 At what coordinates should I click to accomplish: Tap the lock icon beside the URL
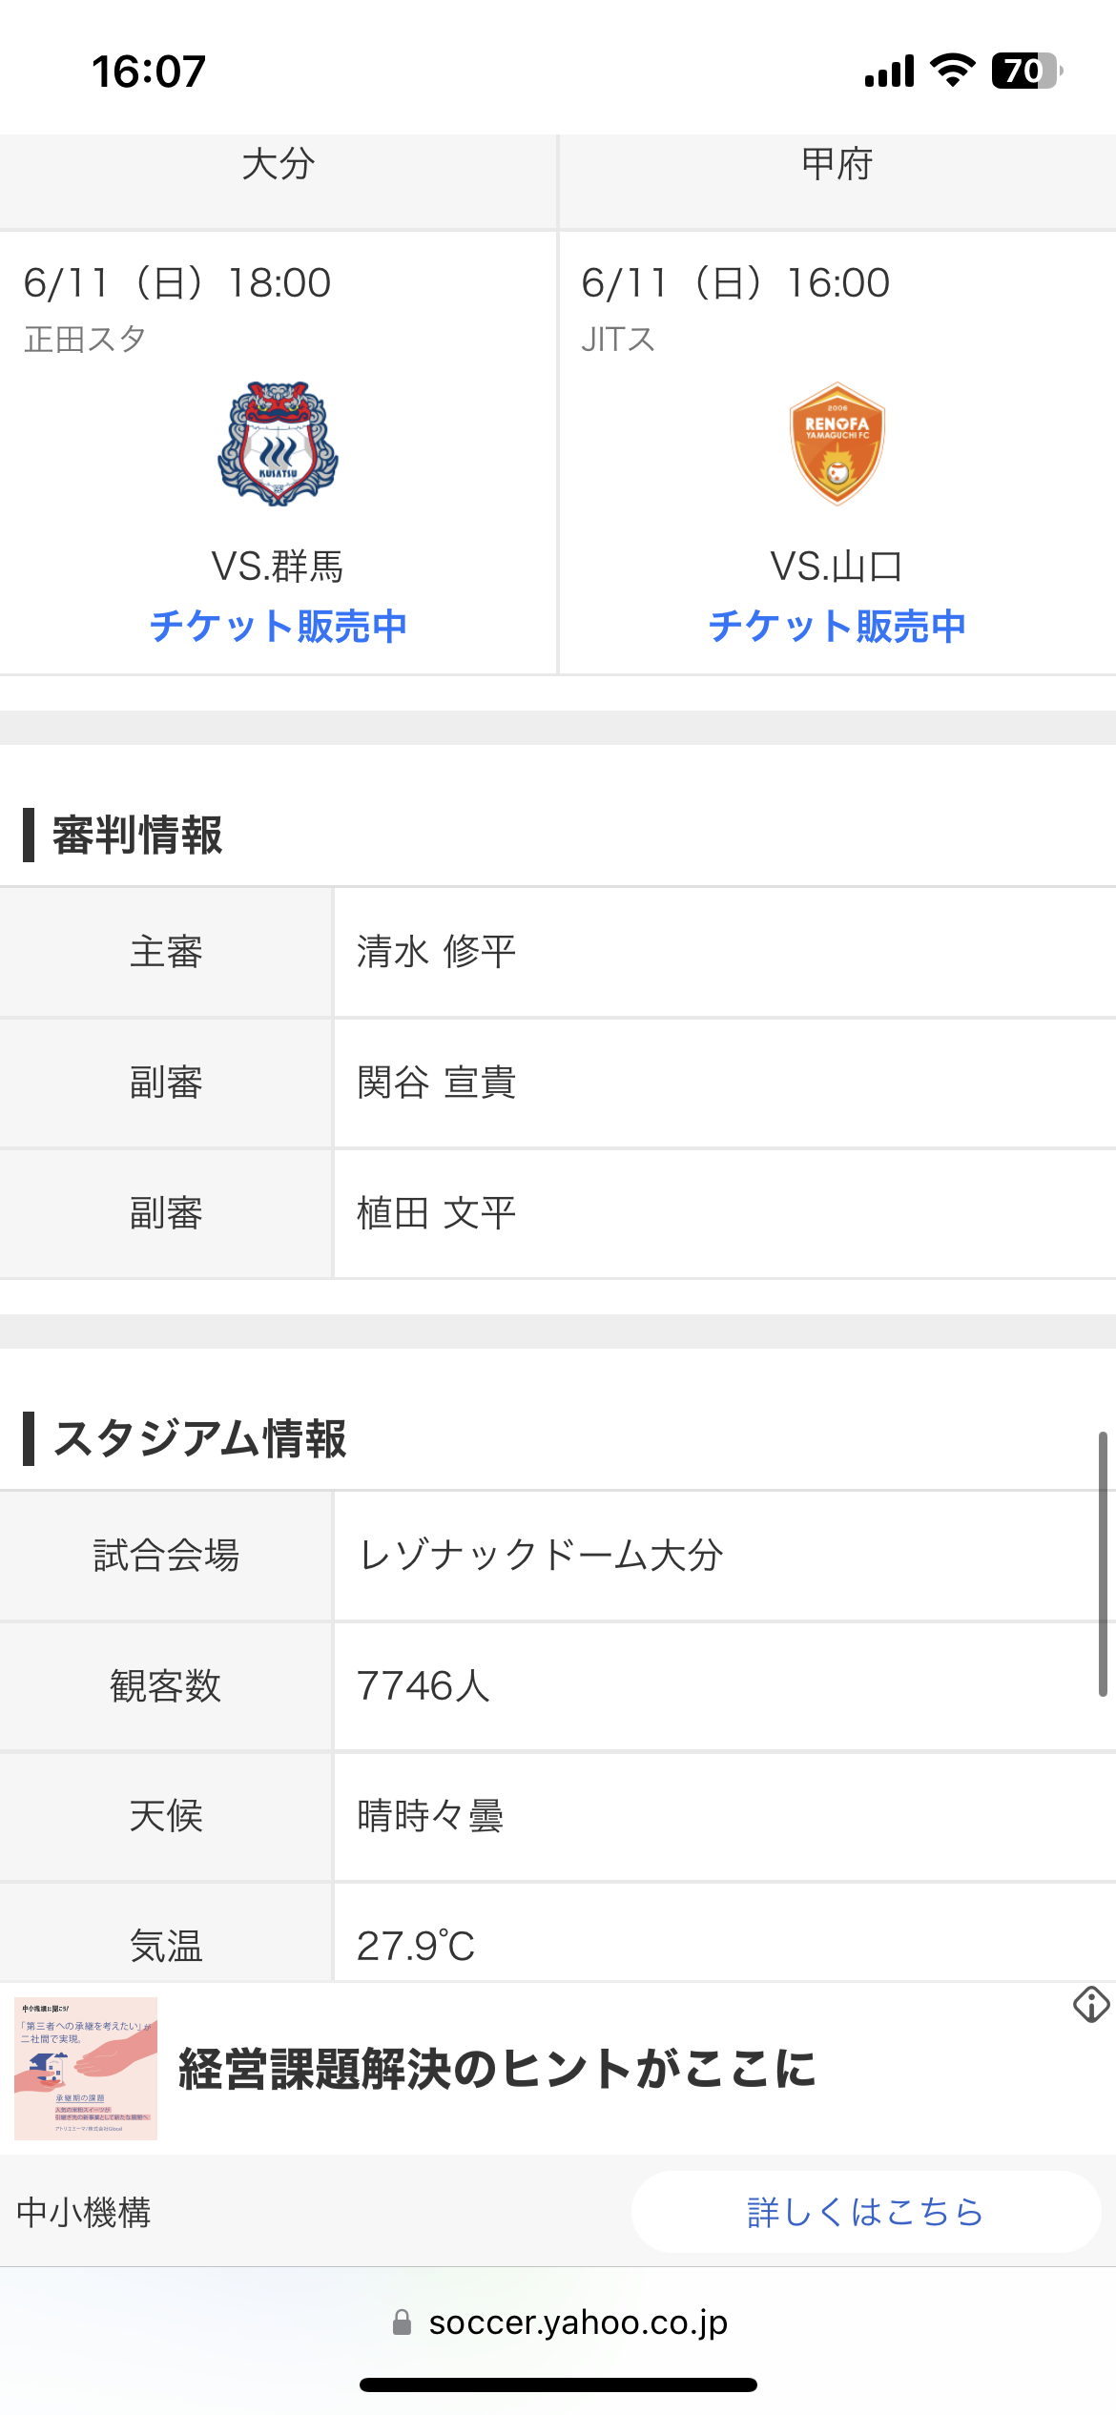pyautogui.click(x=403, y=2322)
